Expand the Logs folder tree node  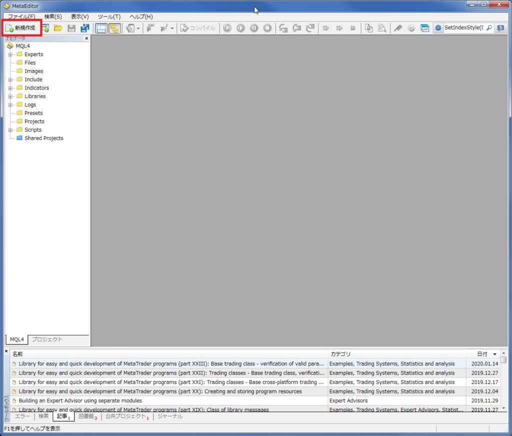tap(10, 105)
